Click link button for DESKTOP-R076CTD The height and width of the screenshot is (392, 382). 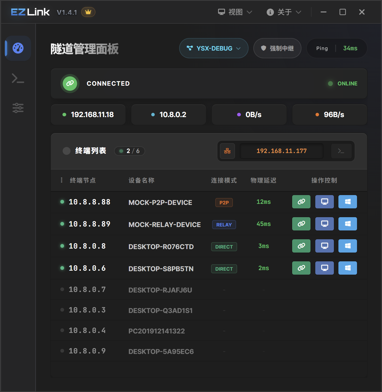[301, 246]
